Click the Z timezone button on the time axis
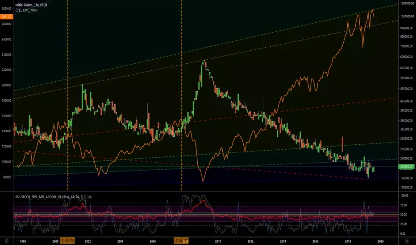The image size is (416, 245). [x=6, y=241]
